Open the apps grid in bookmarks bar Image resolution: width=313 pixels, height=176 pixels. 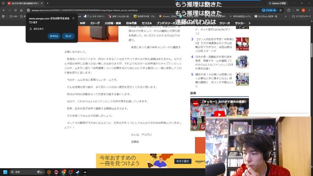click(x=3, y=16)
